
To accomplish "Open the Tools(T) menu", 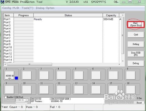I will coord(27,8).
